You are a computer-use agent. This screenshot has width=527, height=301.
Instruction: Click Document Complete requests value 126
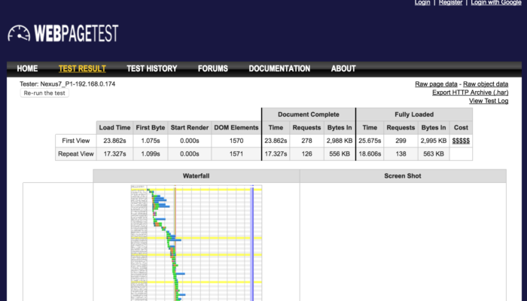click(306, 154)
